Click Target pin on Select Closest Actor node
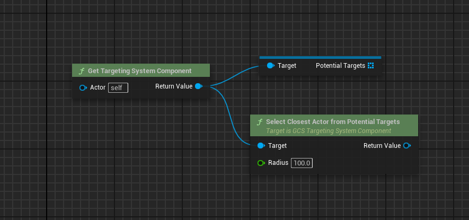This screenshot has width=469, height=220. point(261,145)
